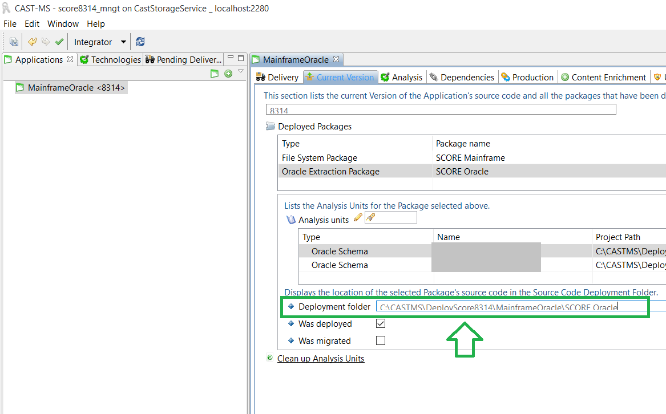This screenshot has width=666, height=414.
Task: Switch to the Analysis tab
Action: pos(402,78)
